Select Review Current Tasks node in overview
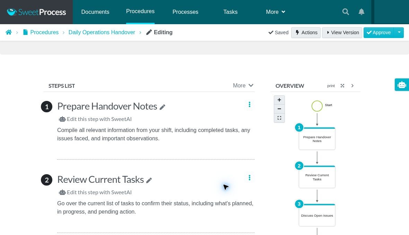The height and width of the screenshot is (235, 409). point(317,177)
